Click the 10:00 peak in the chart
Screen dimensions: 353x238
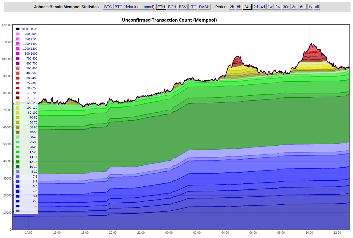pyautogui.click(x=311, y=43)
